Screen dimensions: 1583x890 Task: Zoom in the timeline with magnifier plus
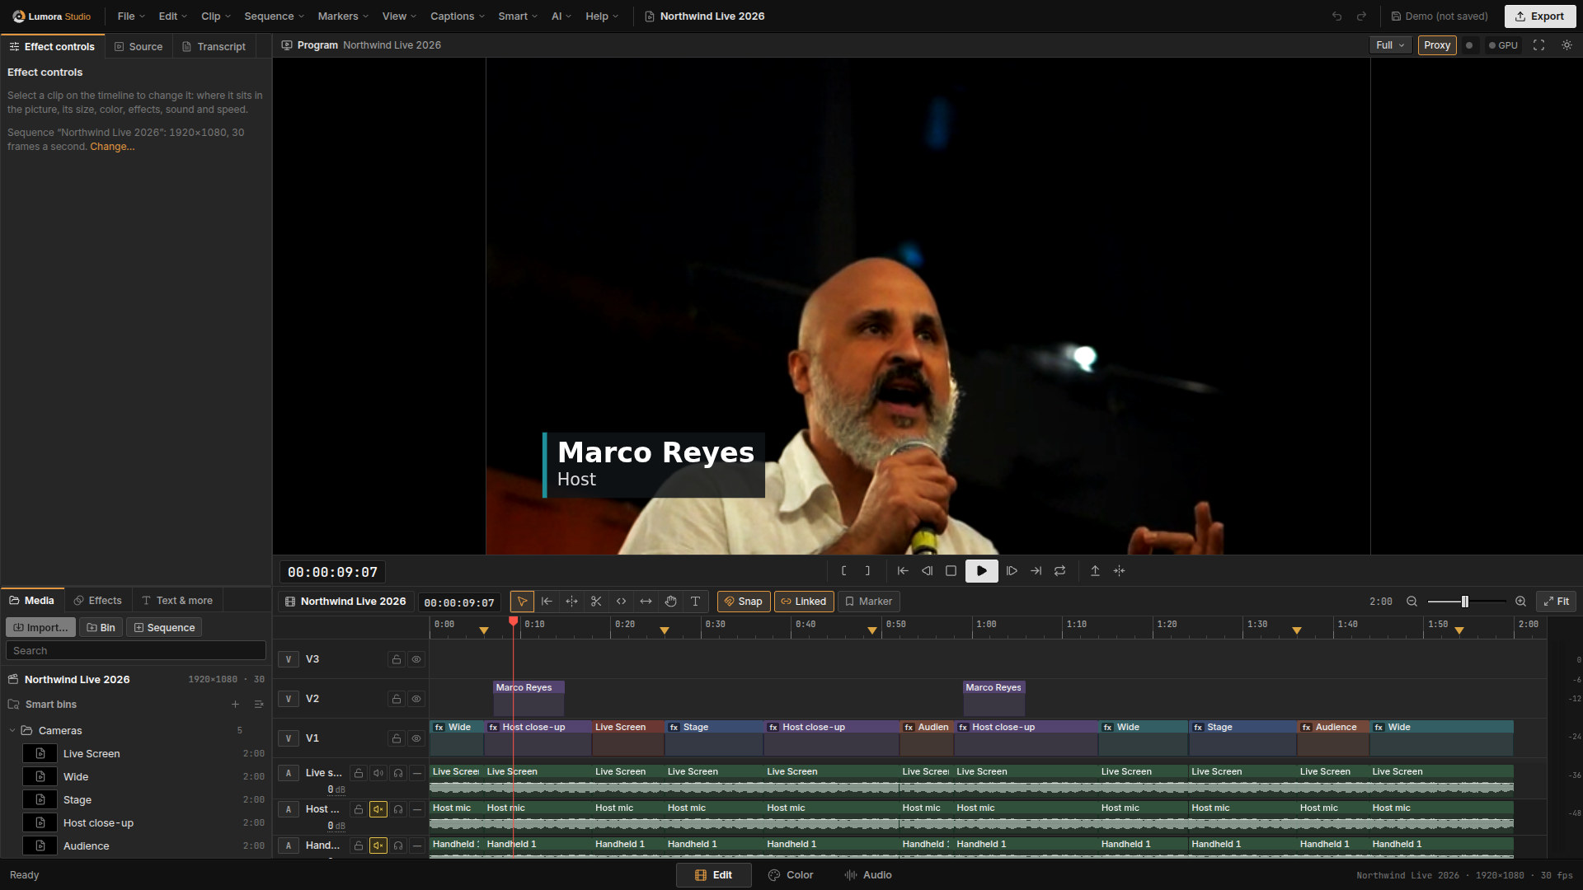1520,602
